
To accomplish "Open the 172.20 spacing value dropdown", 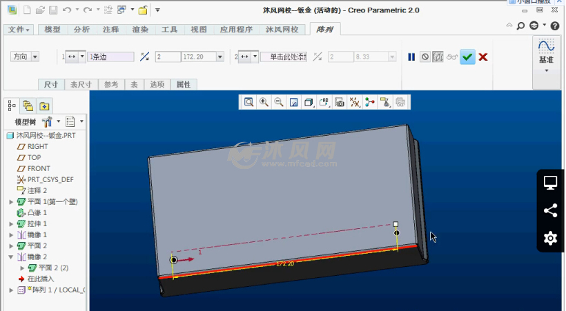I will tap(222, 57).
